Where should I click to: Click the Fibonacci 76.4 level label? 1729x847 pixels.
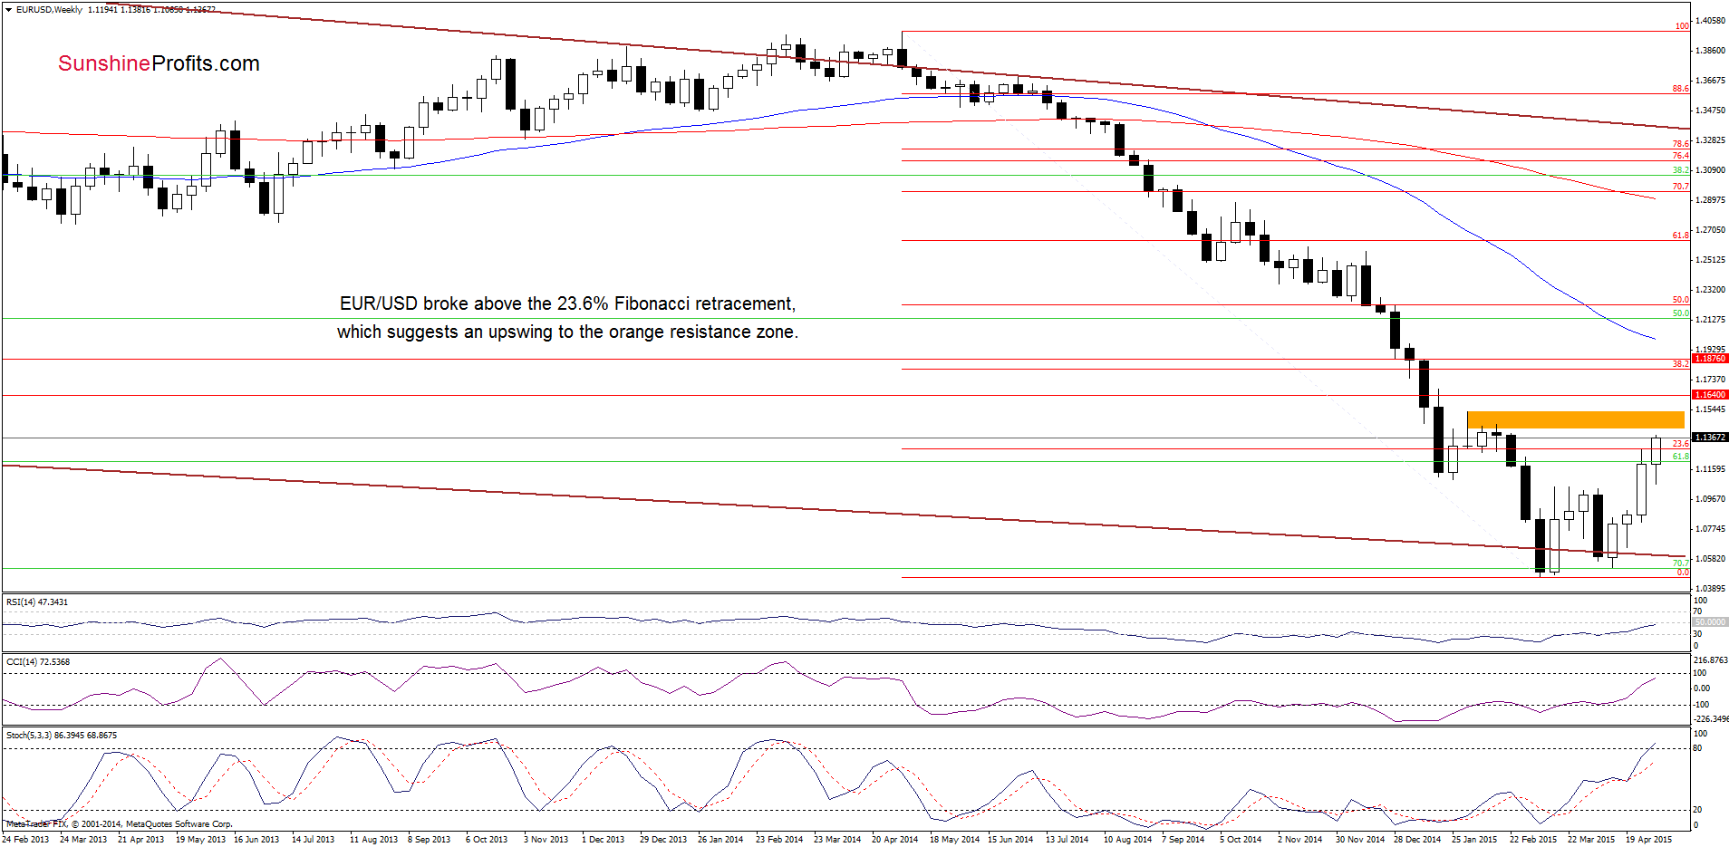[1681, 156]
